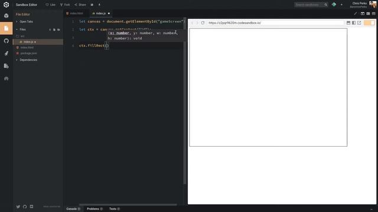Click the editor vertical scrollbar
The image size is (378, 212).
(x=185, y=101)
